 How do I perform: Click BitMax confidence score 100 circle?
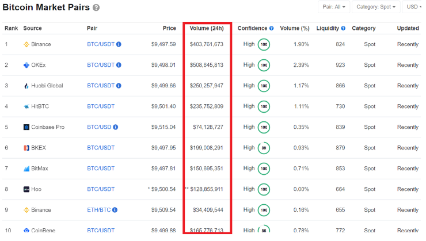pos(264,169)
